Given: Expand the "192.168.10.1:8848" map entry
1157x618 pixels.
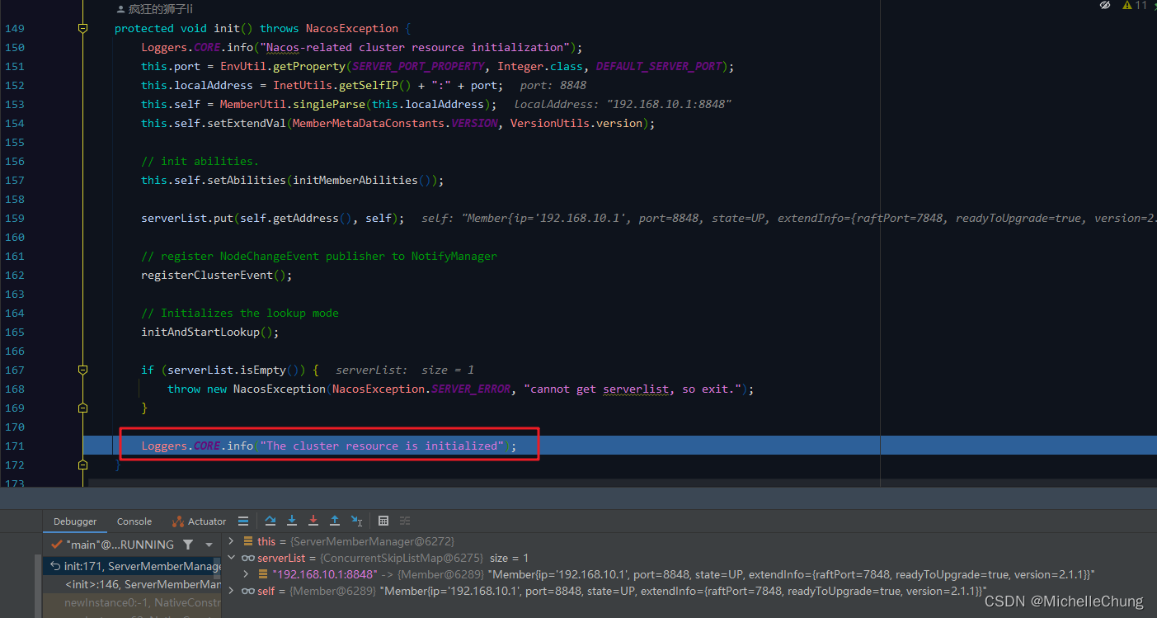Looking at the screenshot, I should point(246,574).
